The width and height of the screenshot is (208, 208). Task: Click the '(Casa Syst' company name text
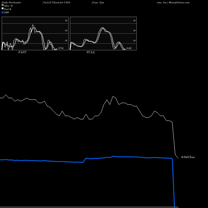click(98, 2)
